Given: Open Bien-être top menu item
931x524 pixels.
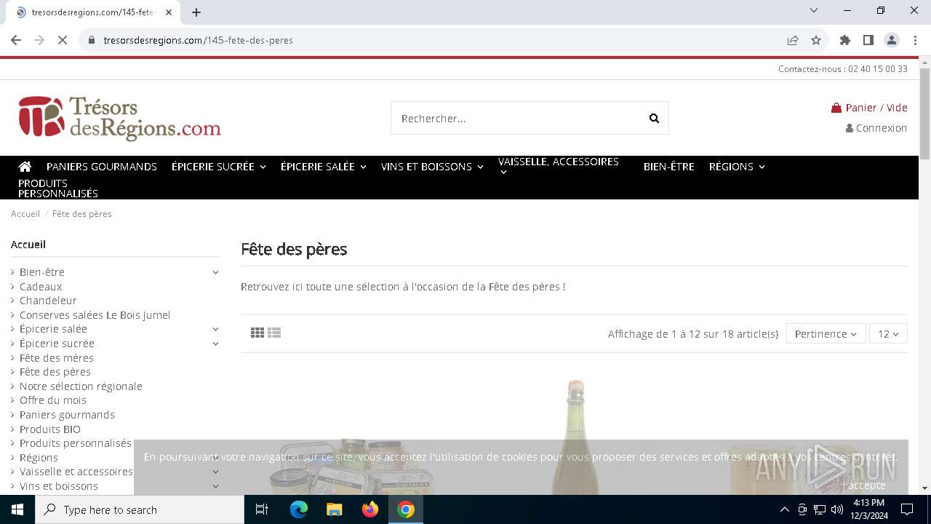Looking at the screenshot, I should pos(669,167).
